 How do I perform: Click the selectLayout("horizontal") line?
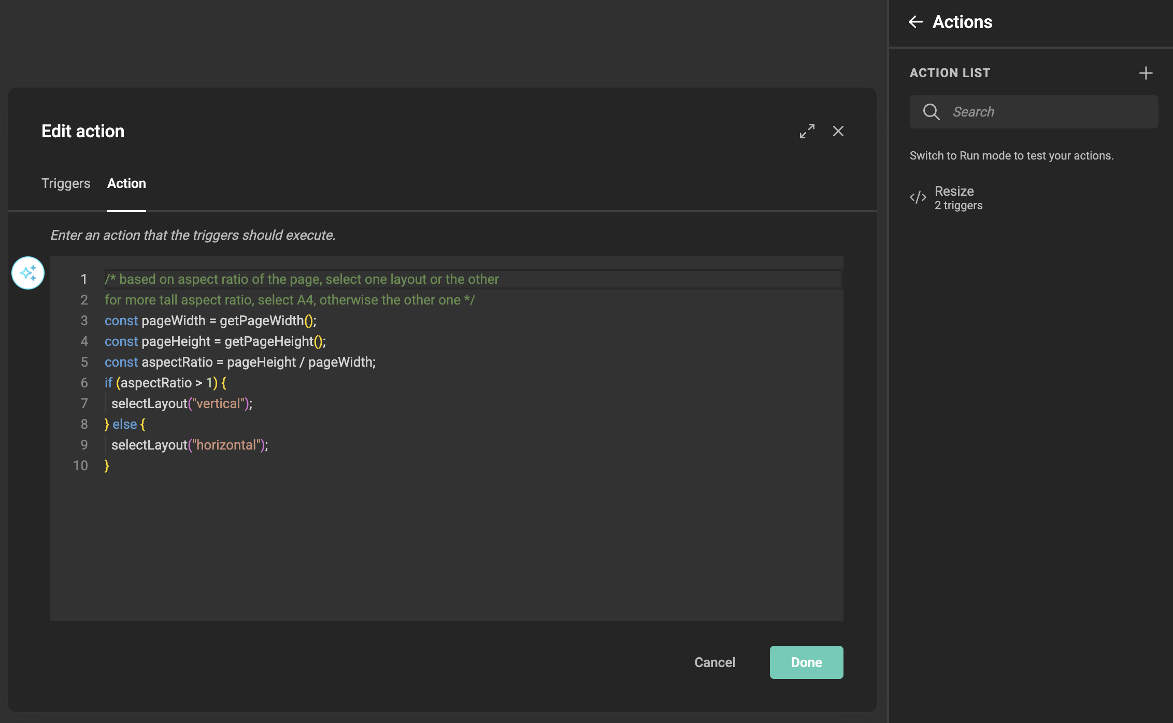coord(190,445)
